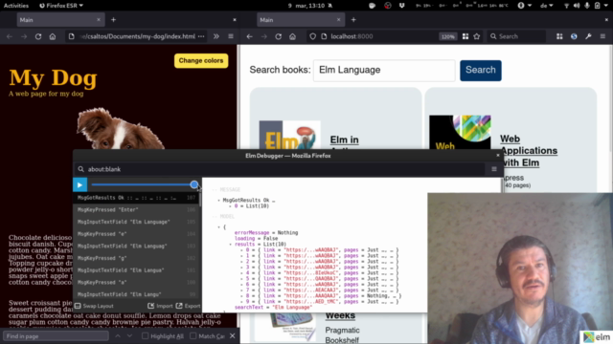Collapse the MsgGotResults Ok message tree

pos(218,201)
